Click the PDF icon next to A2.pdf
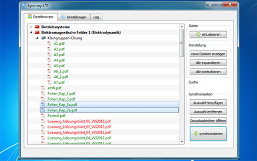The height and width of the screenshot is (161, 257). (x=49, y=49)
